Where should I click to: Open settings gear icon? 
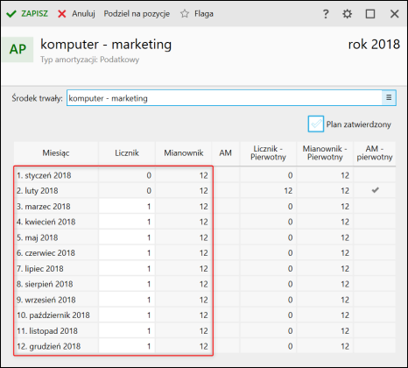347,14
